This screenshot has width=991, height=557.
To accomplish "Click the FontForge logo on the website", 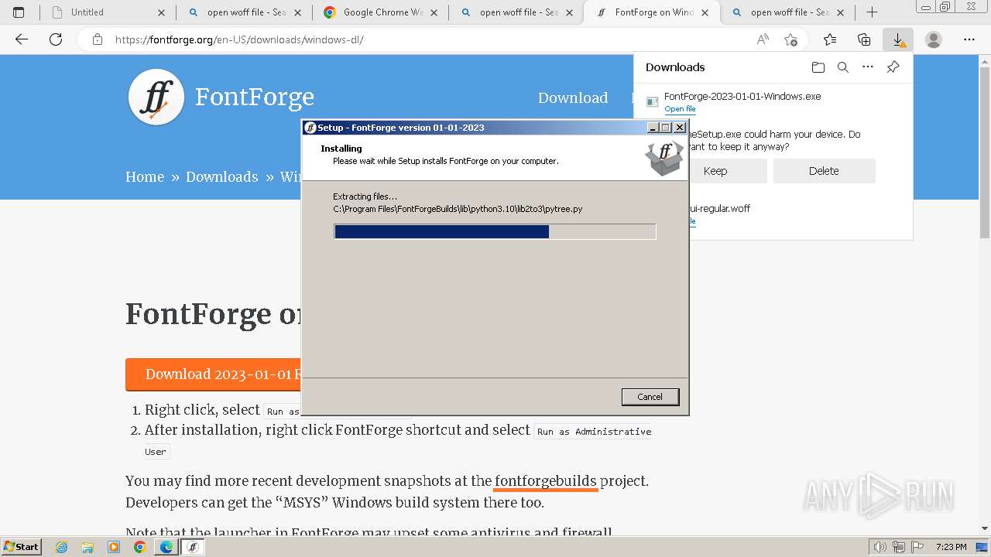I will (x=156, y=97).
